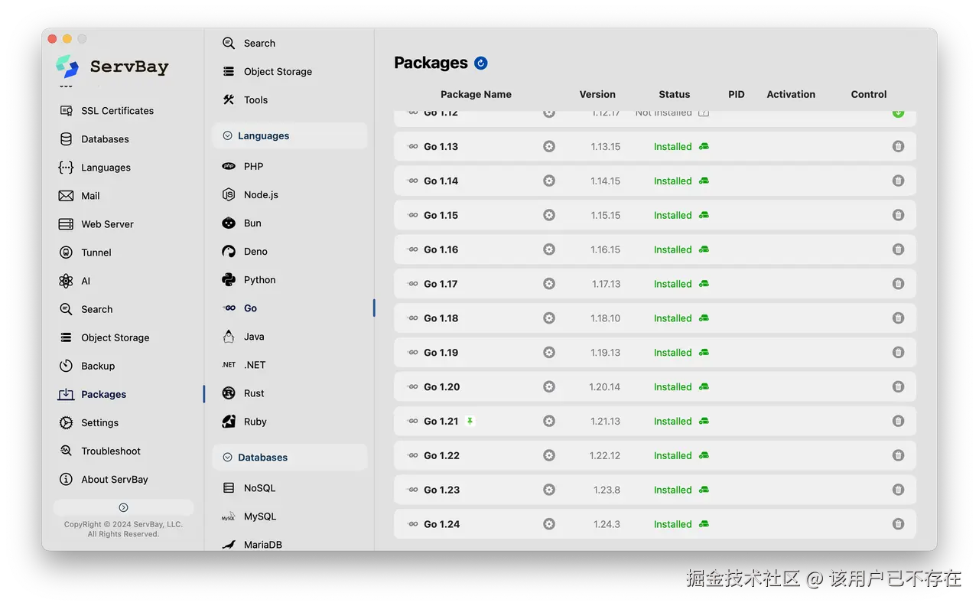Collapse the Databases section
979x606 pixels.
pyautogui.click(x=227, y=458)
